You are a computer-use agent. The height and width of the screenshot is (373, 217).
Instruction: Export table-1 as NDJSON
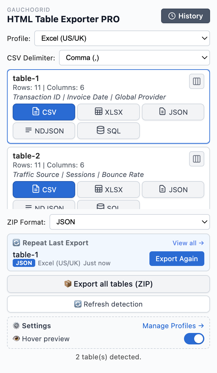pos(44,131)
